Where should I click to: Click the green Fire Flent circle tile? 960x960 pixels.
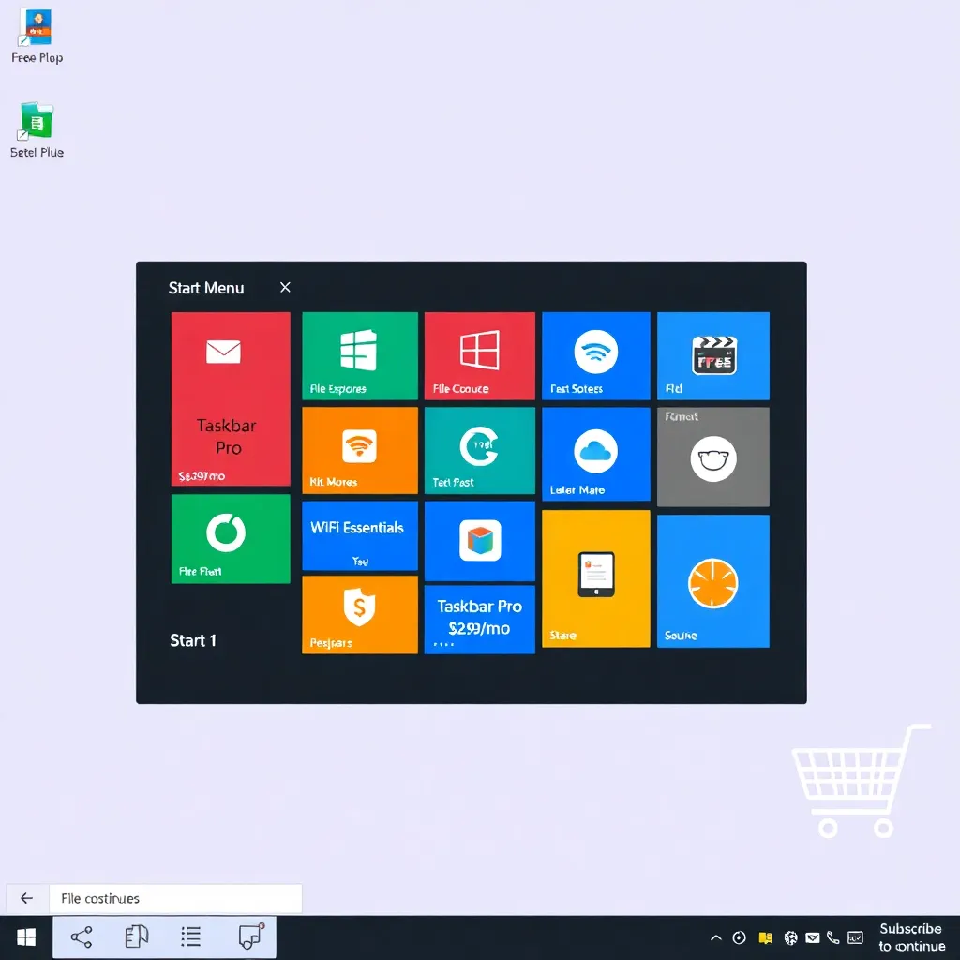(230, 539)
